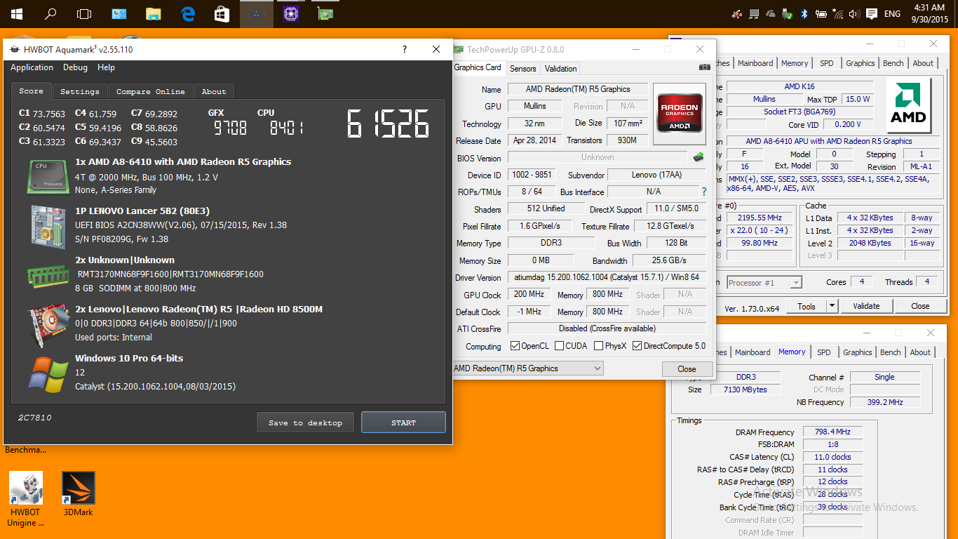Open the Windows Start menu
This screenshot has height=539, width=958.
pyautogui.click(x=16, y=13)
